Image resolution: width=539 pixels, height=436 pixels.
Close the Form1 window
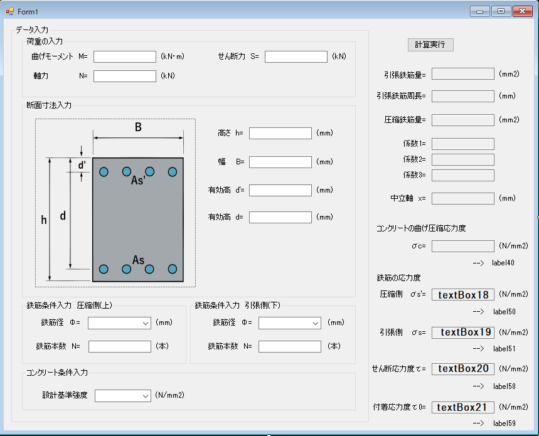[x=523, y=11]
